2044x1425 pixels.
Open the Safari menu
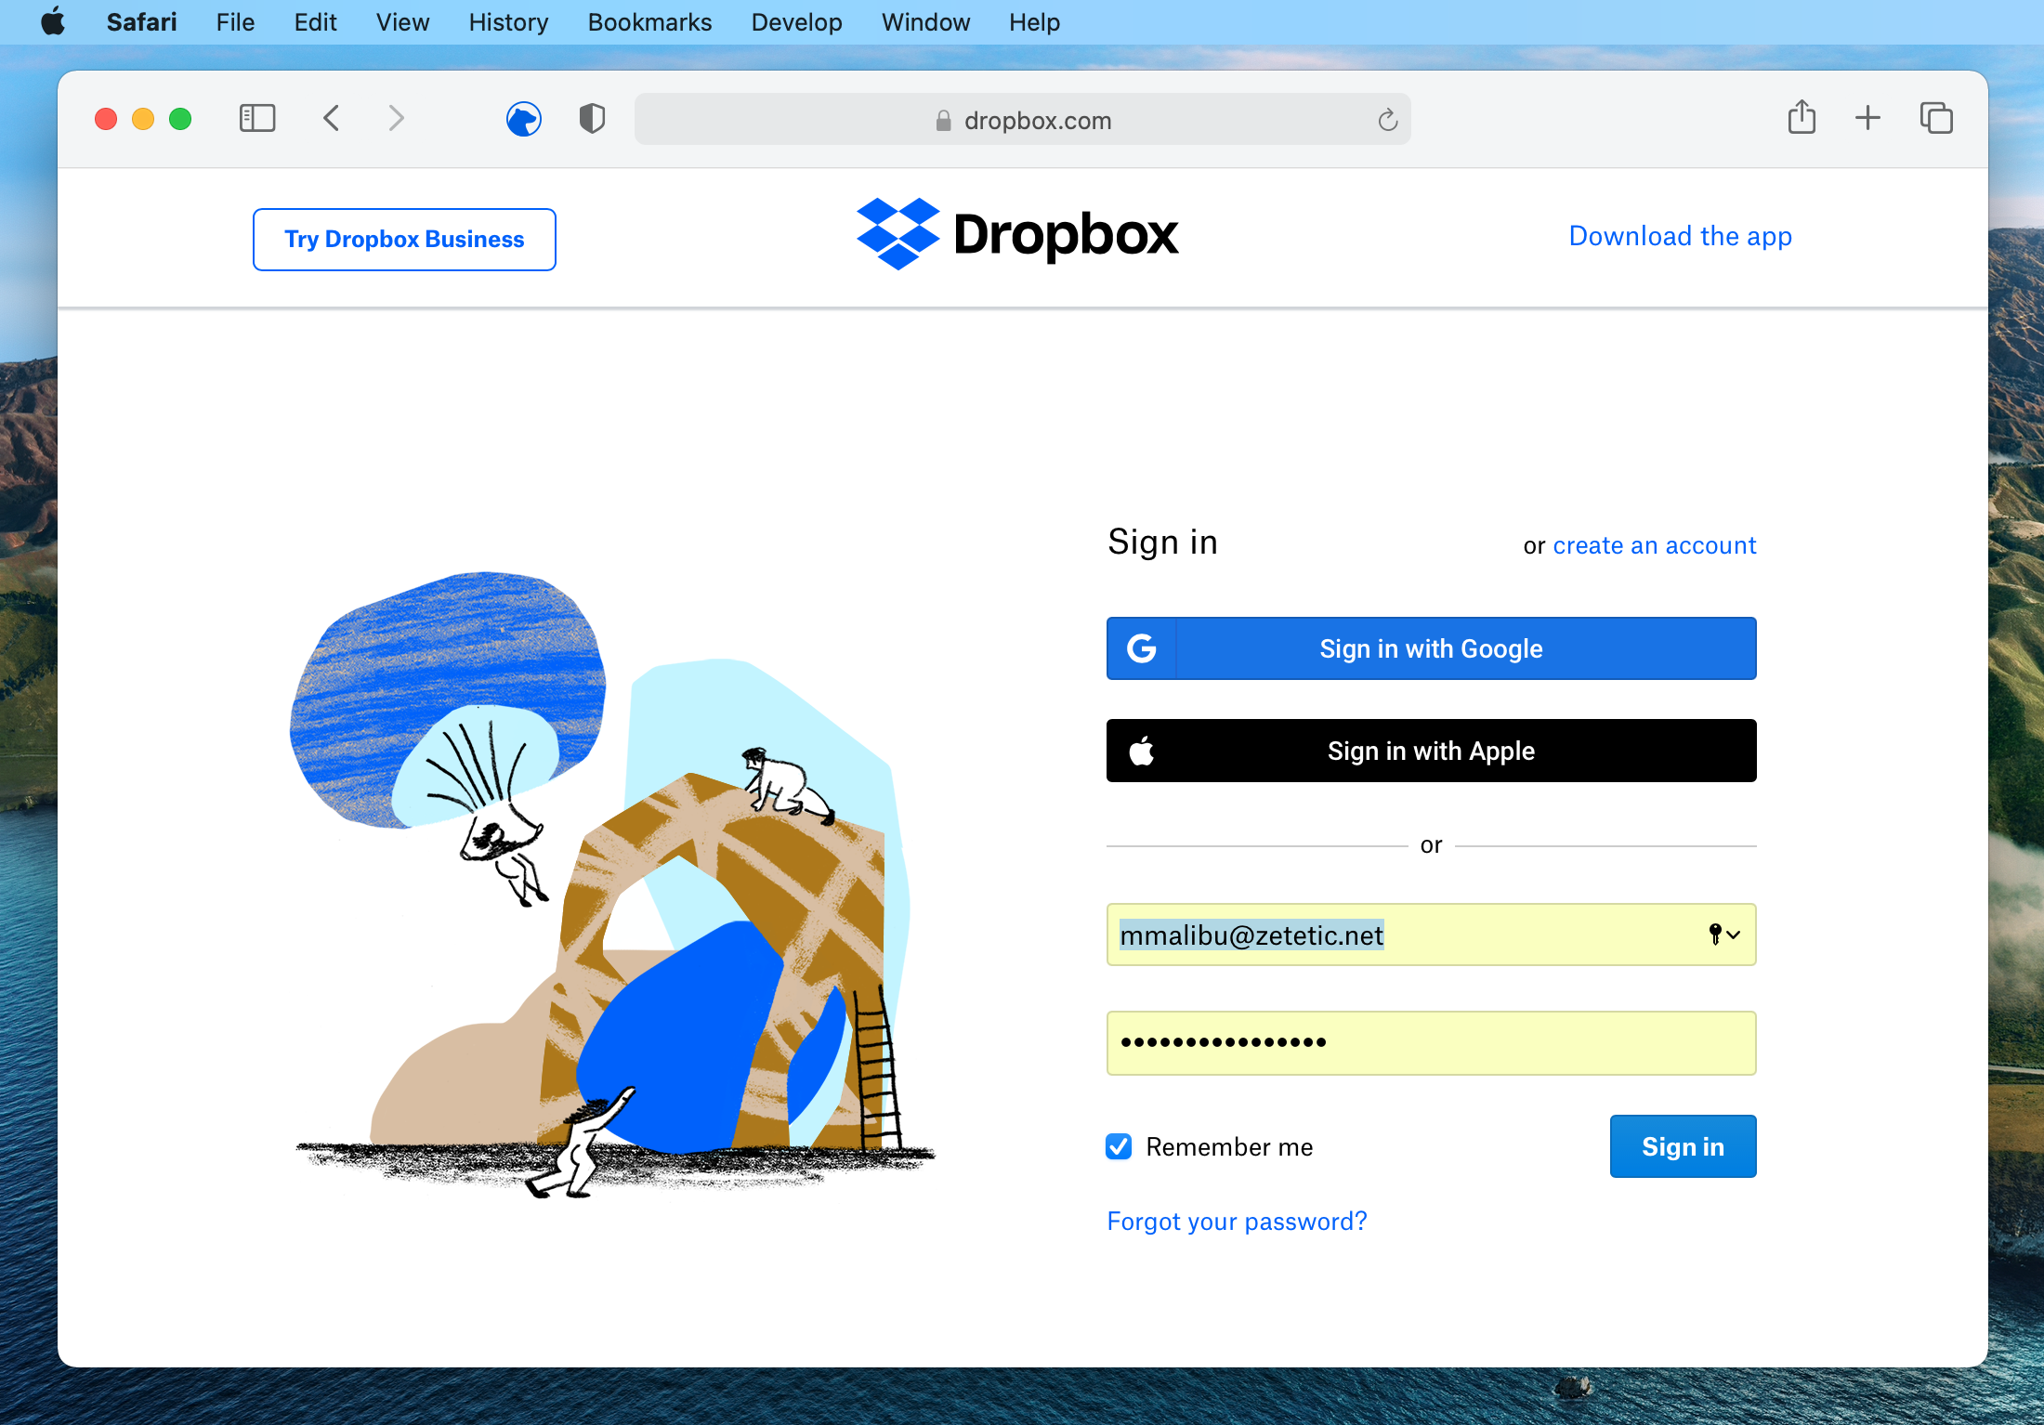click(x=141, y=22)
